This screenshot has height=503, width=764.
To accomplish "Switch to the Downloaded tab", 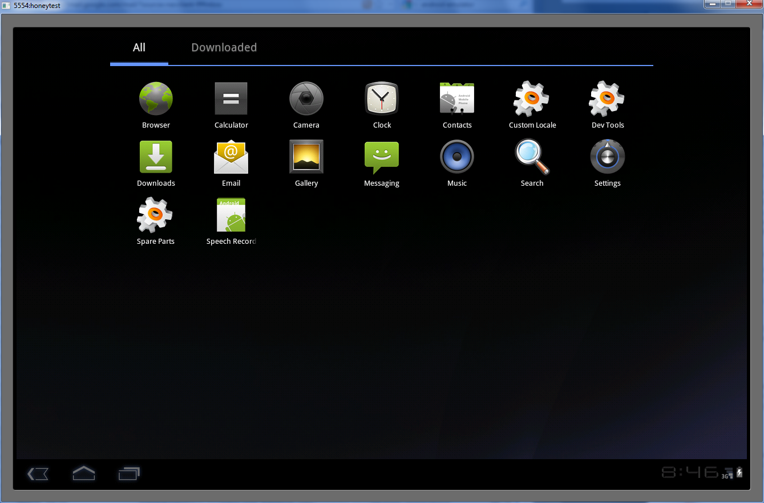I will click(x=224, y=48).
